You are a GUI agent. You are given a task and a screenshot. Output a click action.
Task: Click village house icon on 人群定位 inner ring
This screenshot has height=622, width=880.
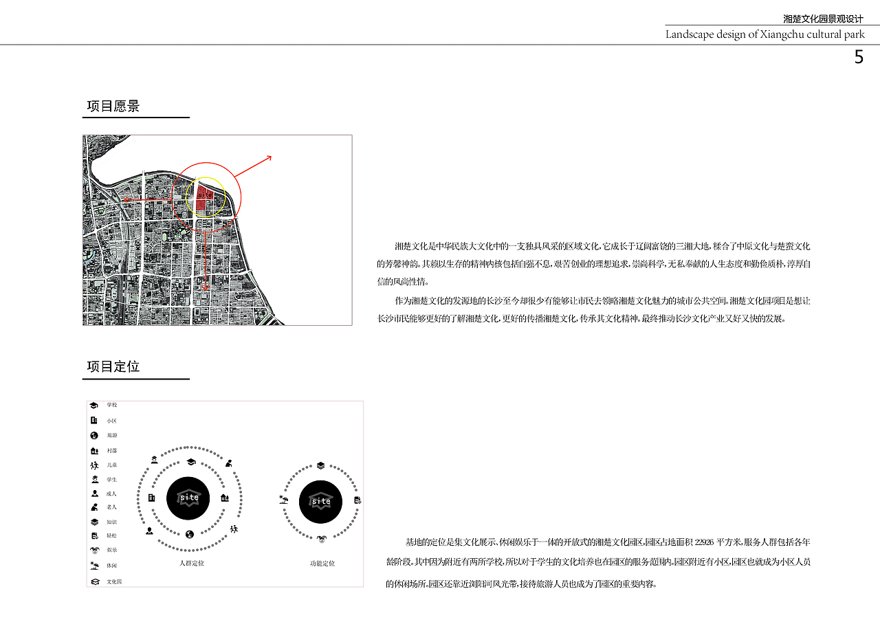click(225, 498)
